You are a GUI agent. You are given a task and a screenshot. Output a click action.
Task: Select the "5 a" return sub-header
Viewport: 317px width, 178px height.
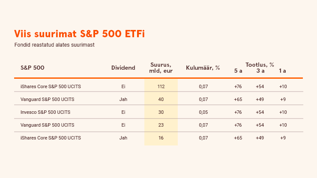click(x=238, y=71)
